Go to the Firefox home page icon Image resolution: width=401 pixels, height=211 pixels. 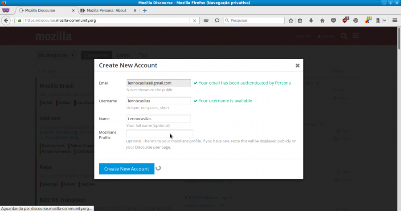tap(322, 20)
